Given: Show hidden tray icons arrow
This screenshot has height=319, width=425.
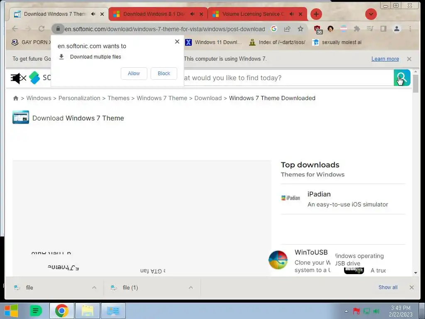Looking at the screenshot, I should 346,311.
